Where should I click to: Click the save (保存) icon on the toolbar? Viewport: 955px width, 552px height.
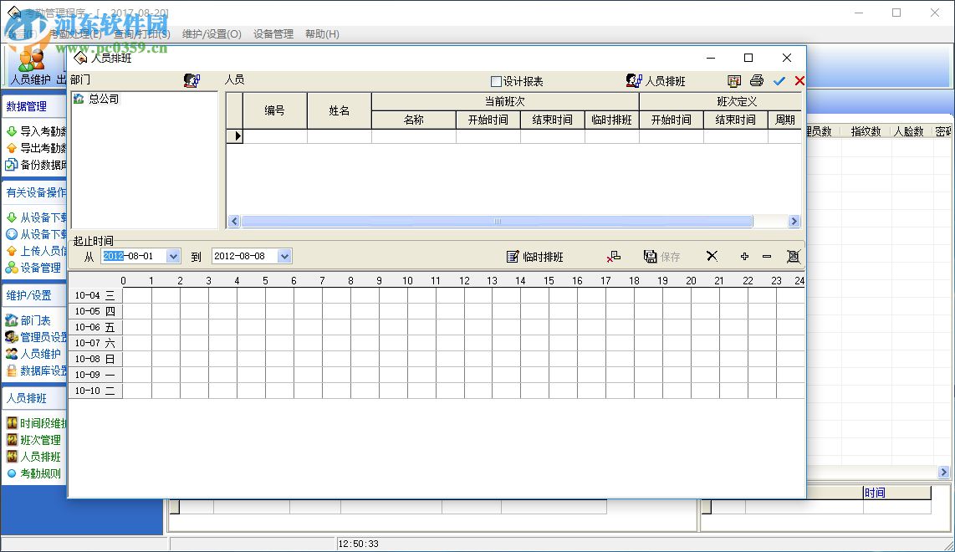pyautogui.click(x=661, y=256)
